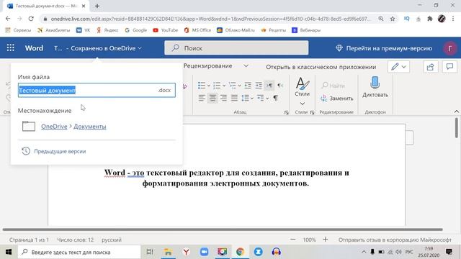461x259 pixels.
Task: Open line spacing dropdown arrow
Action: tap(252, 99)
